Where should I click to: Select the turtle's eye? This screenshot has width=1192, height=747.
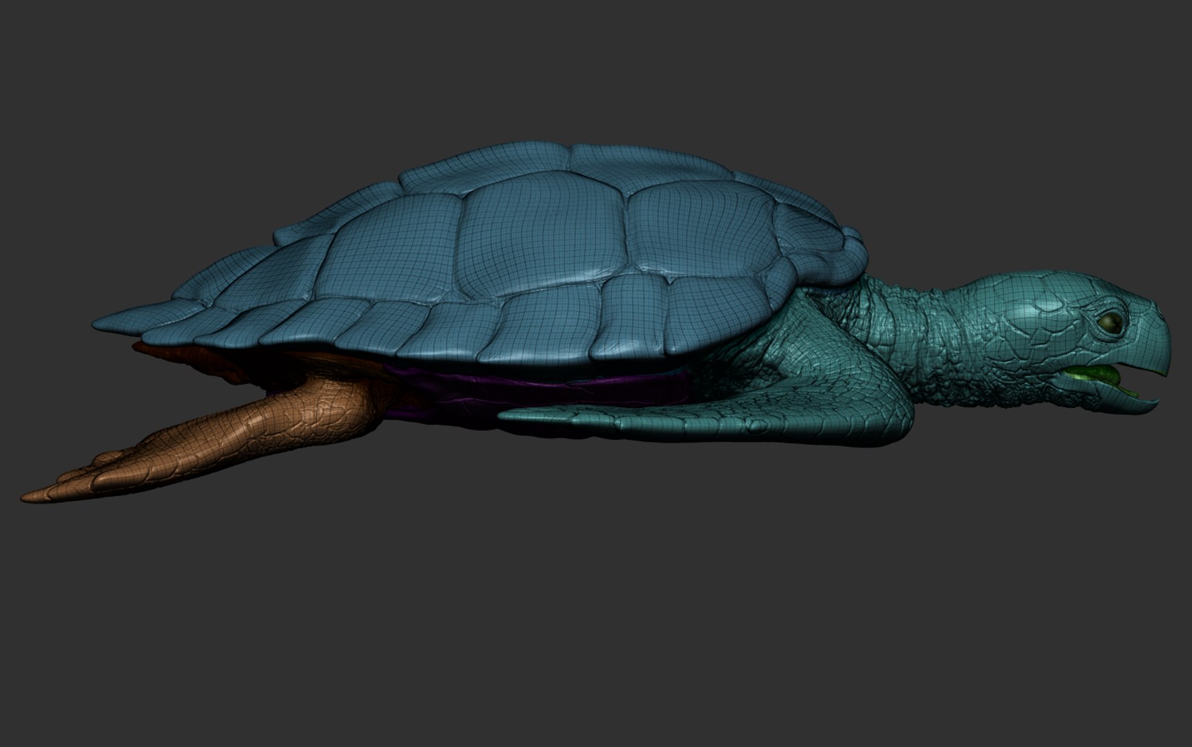coord(1111,322)
